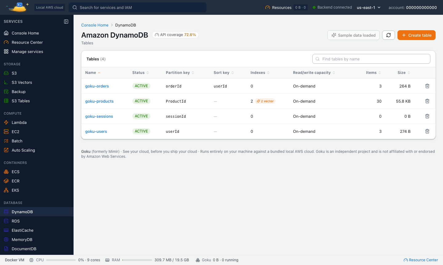Open the goku-sessions table link
This screenshot has height=265, width=443.
coord(99,116)
